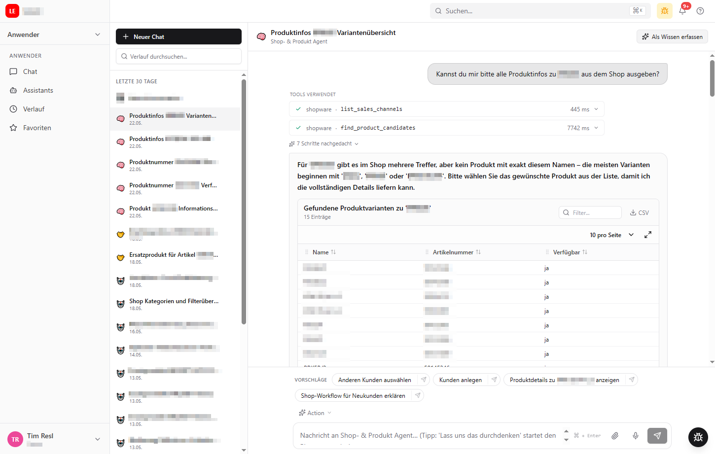Click the drag handle beside Verfügbar header
The height and width of the screenshot is (454, 715).
tap(547, 252)
